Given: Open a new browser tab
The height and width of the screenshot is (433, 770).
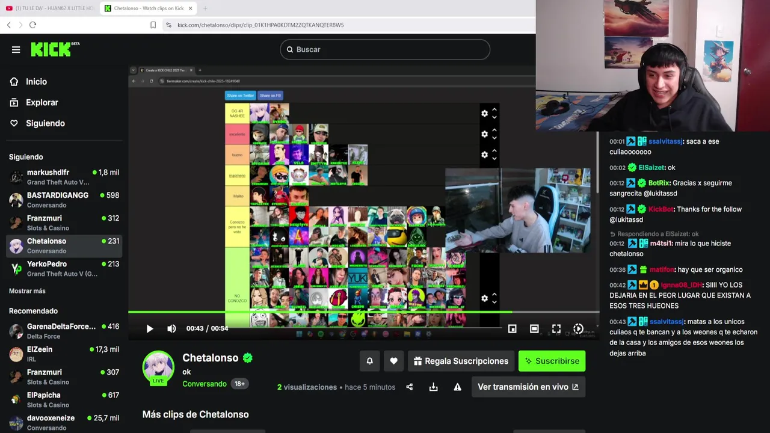Looking at the screenshot, I should pyautogui.click(x=205, y=8).
